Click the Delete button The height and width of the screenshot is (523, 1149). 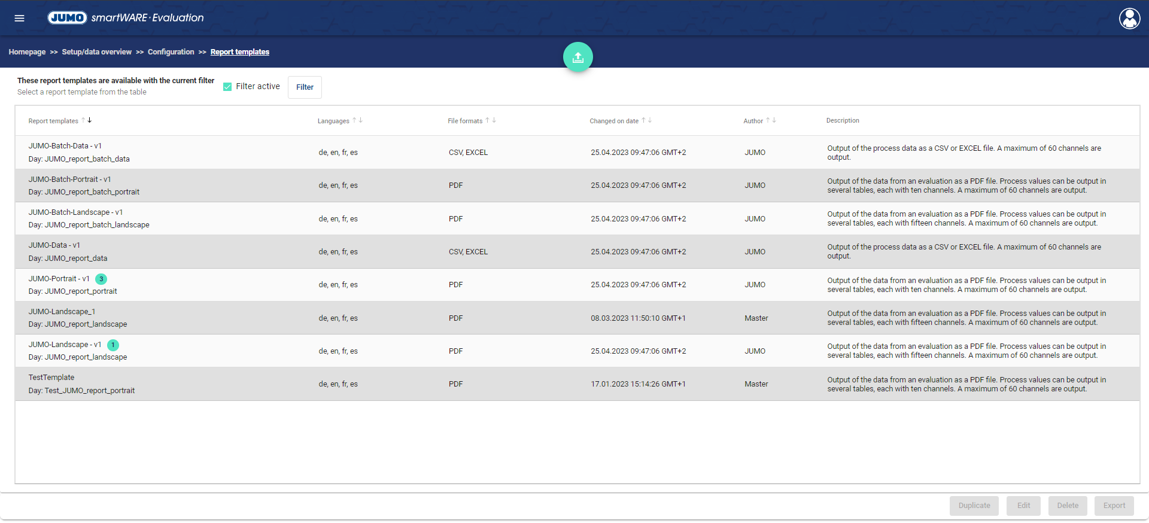(x=1067, y=506)
